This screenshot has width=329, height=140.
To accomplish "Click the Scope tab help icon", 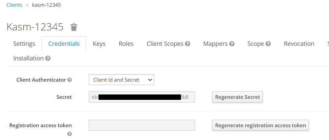I will [268, 44].
